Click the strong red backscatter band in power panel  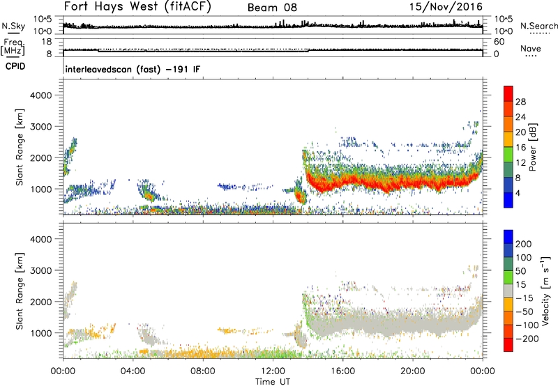[x=391, y=182]
